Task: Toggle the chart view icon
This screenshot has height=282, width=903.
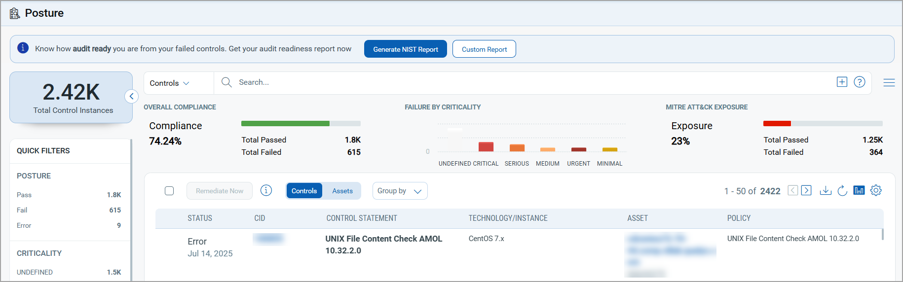Action: (859, 190)
